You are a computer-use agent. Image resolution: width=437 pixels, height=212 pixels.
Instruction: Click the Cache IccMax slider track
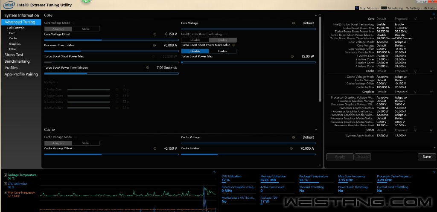coord(248,154)
